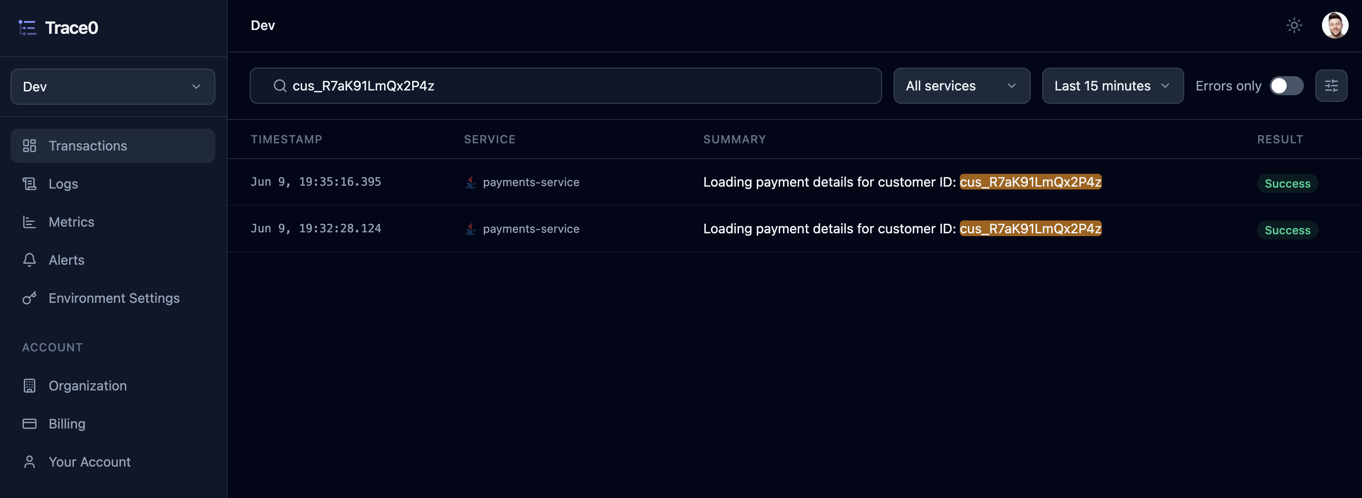Click the Dev page title in header
Viewport: 1362px width, 498px height.
[263, 25]
